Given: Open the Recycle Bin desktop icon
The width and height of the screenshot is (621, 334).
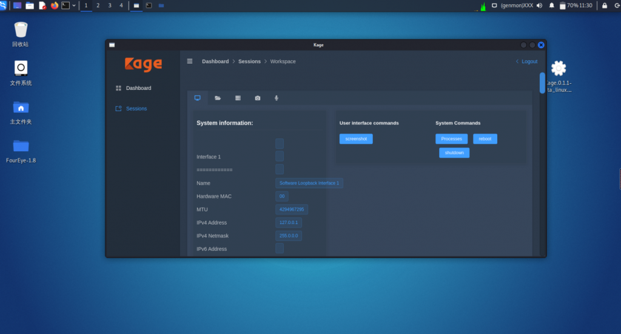Looking at the screenshot, I should coord(21,34).
